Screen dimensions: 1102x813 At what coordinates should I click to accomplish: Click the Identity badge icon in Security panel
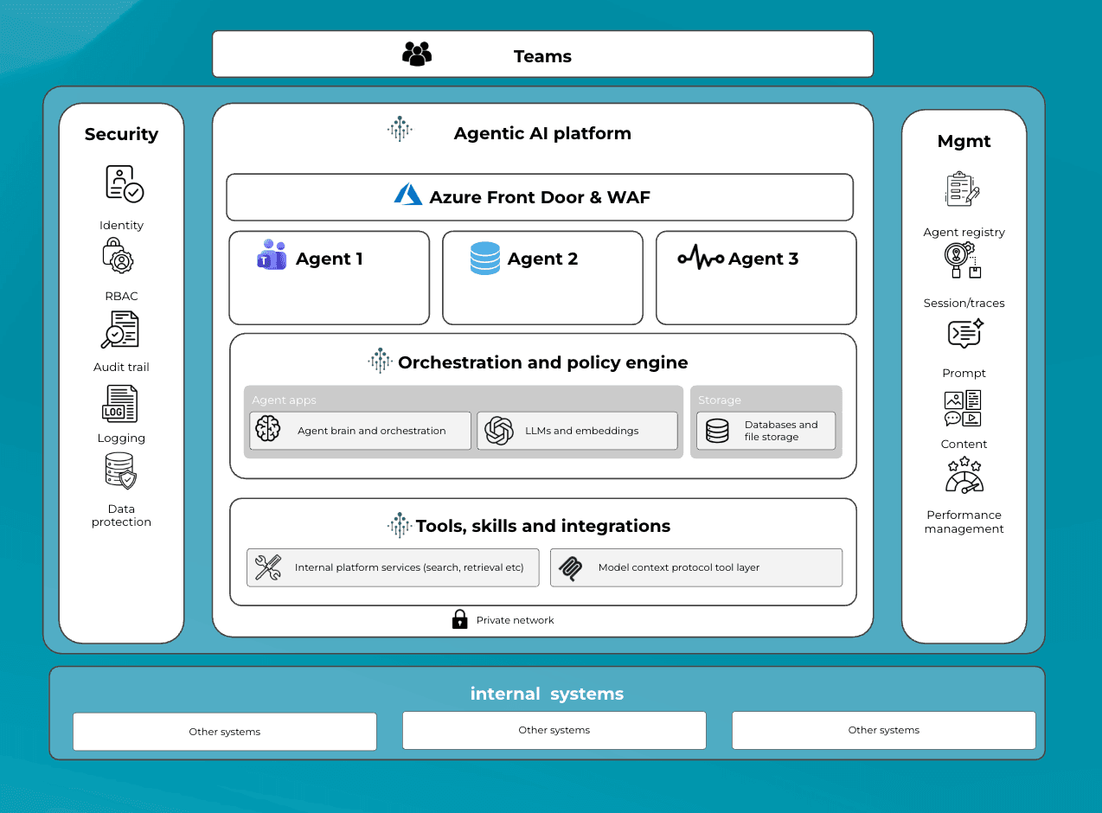[121, 185]
